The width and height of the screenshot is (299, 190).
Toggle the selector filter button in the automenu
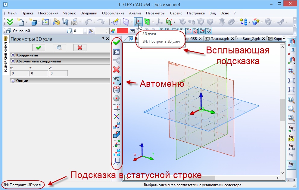click(116, 80)
